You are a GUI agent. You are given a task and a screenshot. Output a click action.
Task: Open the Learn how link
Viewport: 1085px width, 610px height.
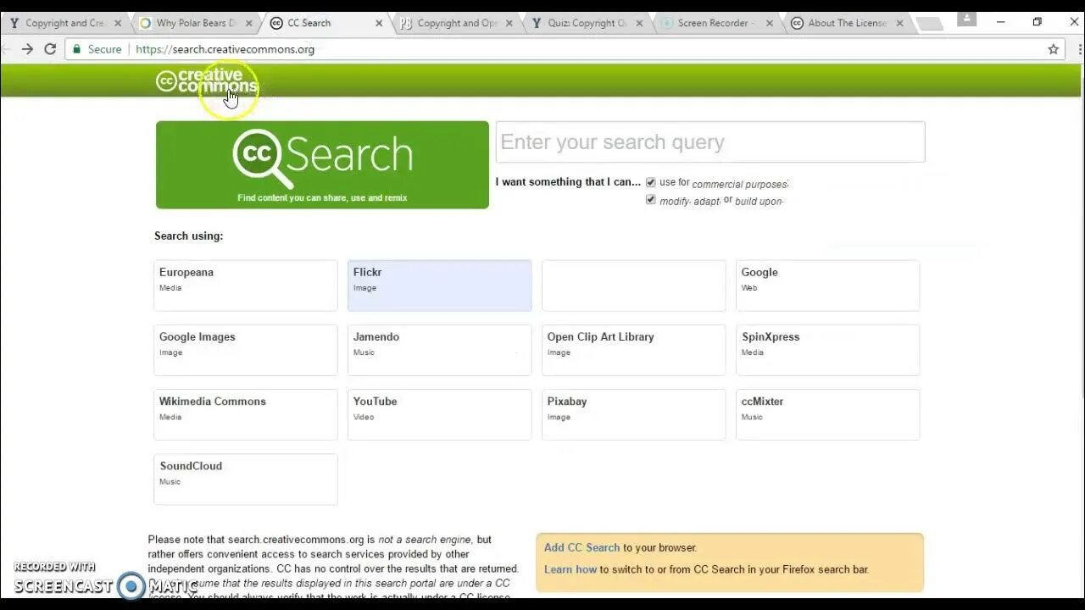(x=570, y=569)
